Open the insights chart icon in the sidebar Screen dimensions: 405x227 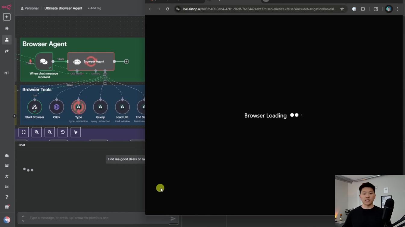coord(7,186)
